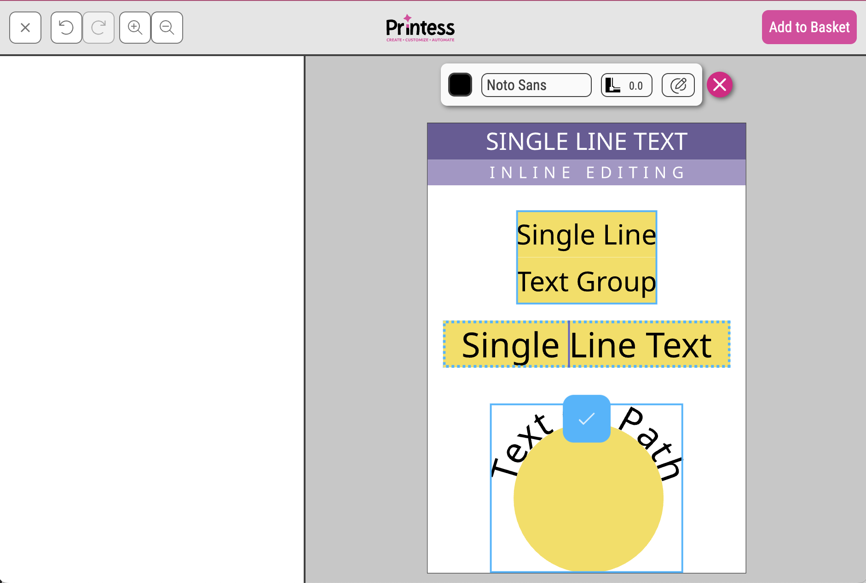The height and width of the screenshot is (583, 866).
Task: Zoom out with the magnifier minus
Action: point(167,28)
